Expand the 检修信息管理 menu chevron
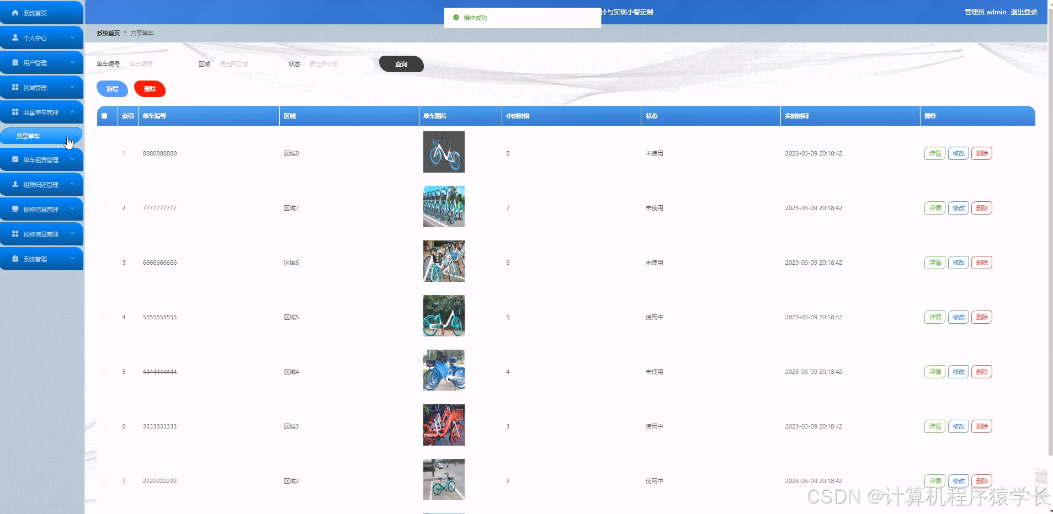1053x514 pixels. [x=72, y=234]
